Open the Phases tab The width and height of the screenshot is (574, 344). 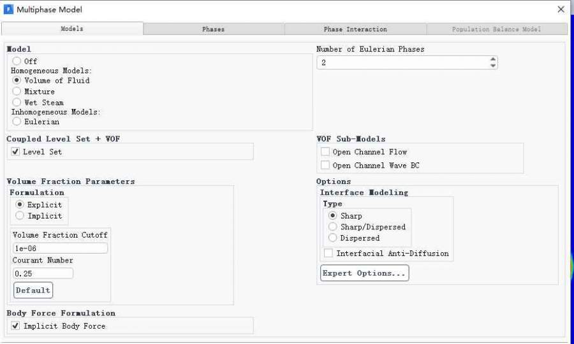click(x=213, y=29)
